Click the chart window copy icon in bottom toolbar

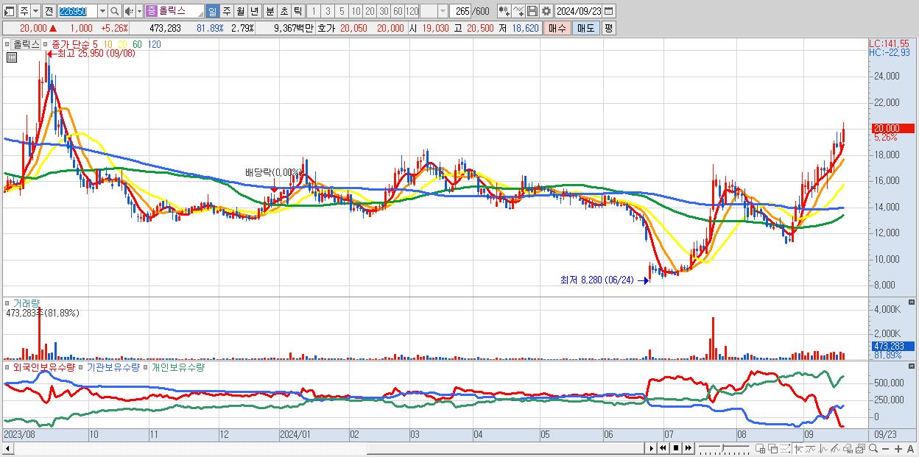coord(861,448)
